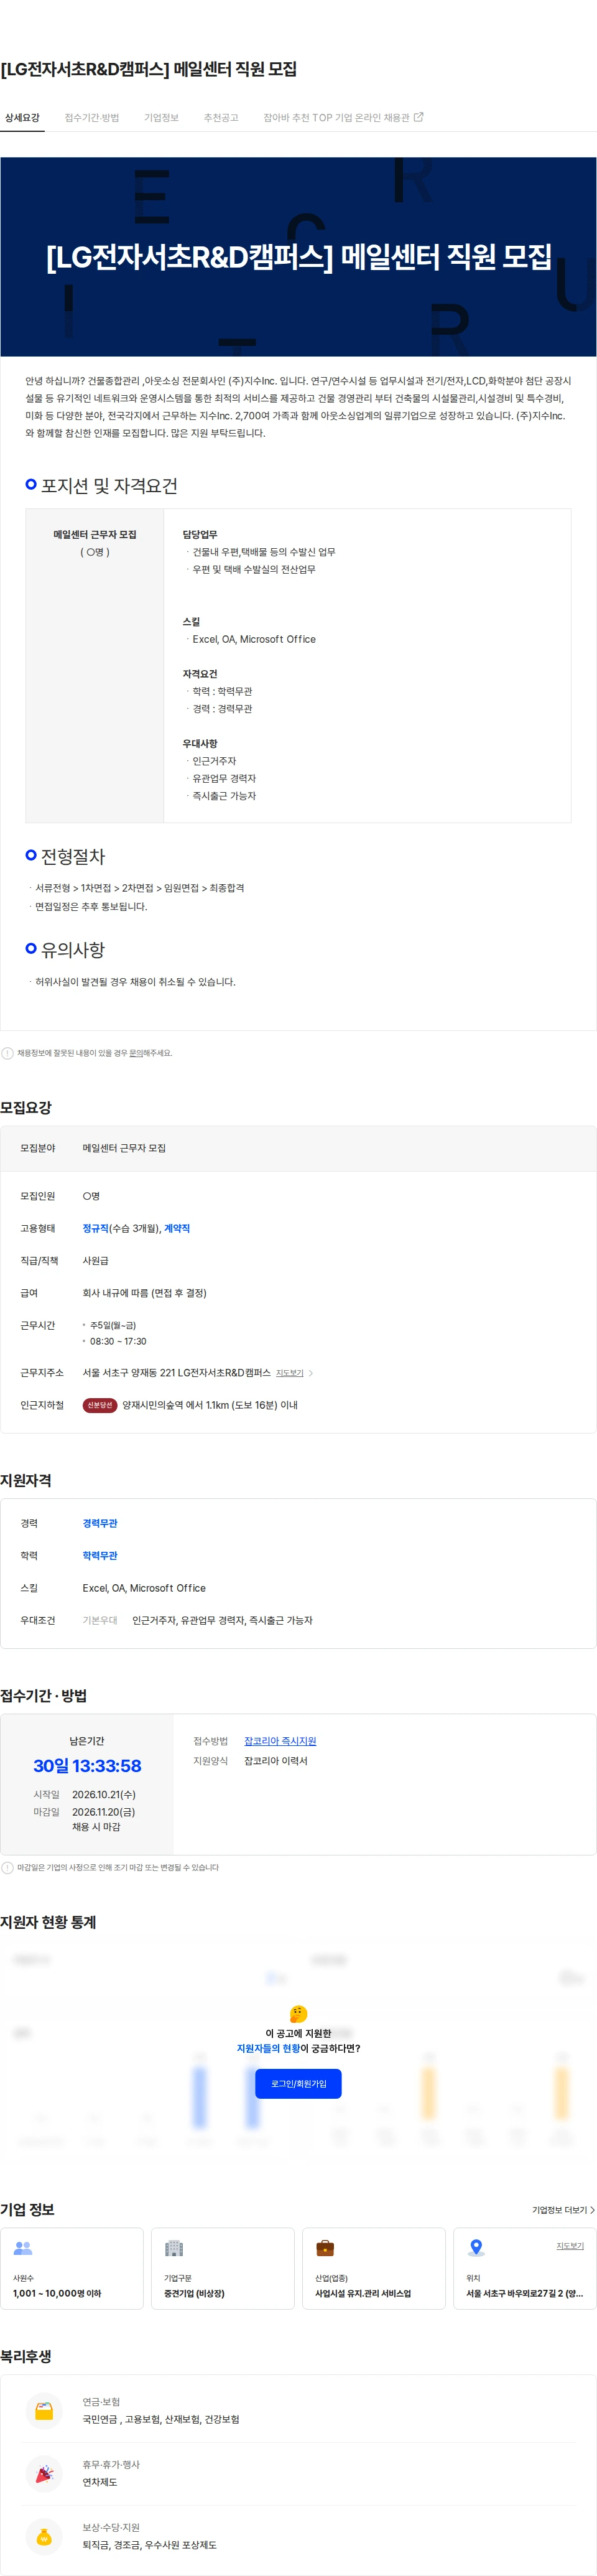The image size is (597, 2576).
Task: Open 지도보기 in the 위치 card
Action: [x=570, y=2246]
